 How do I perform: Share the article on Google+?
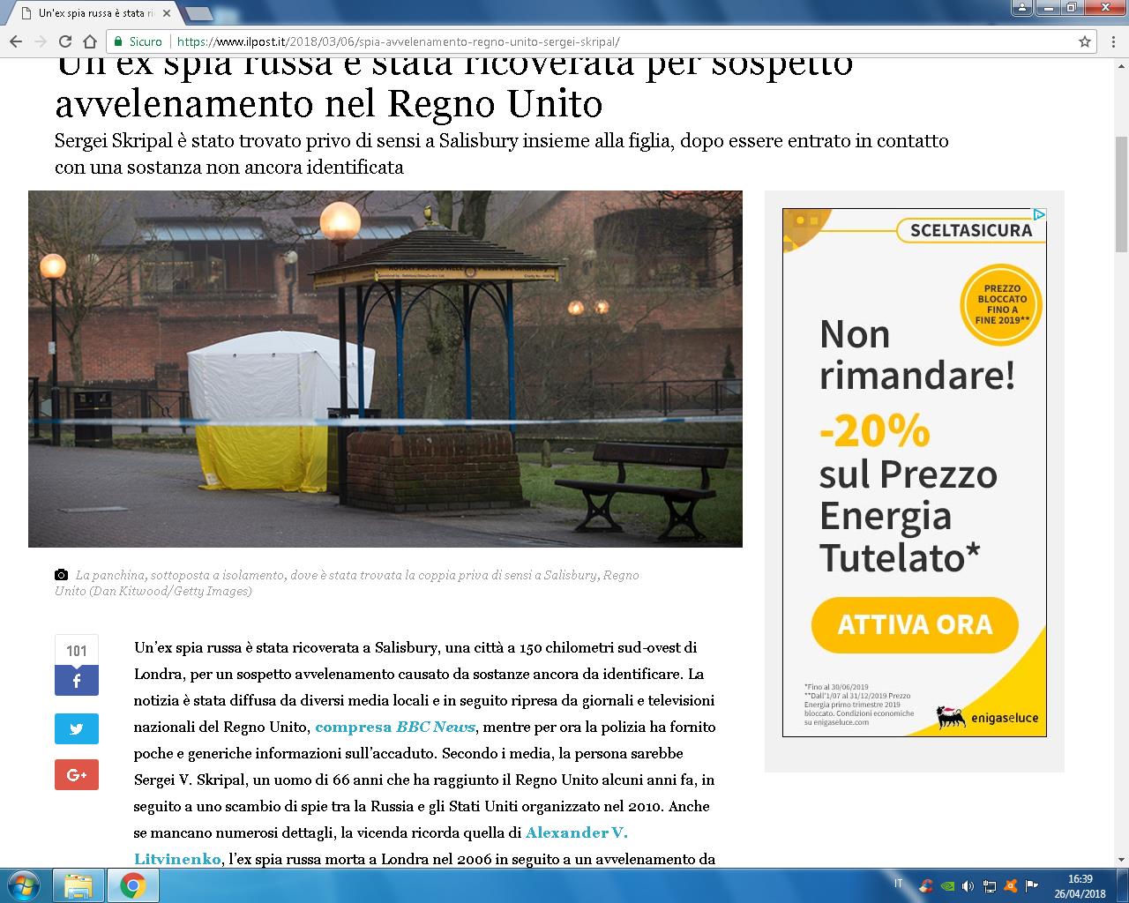(77, 775)
